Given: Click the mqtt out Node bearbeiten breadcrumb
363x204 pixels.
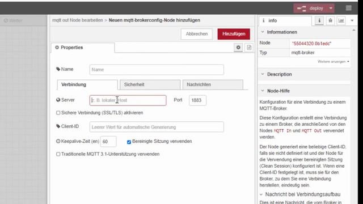Looking at the screenshot, I should [x=78, y=20].
